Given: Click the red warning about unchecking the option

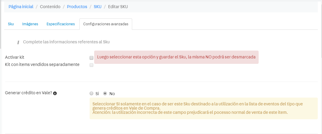Looking at the screenshot, I should tap(176, 57).
